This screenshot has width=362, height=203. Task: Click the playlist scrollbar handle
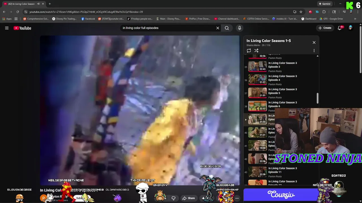pyautogui.click(x=318, y=98)
